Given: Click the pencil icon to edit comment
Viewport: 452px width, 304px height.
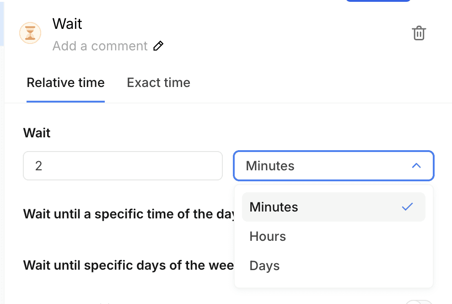Looking at the screenshot, I should click(x=158, y=46).
